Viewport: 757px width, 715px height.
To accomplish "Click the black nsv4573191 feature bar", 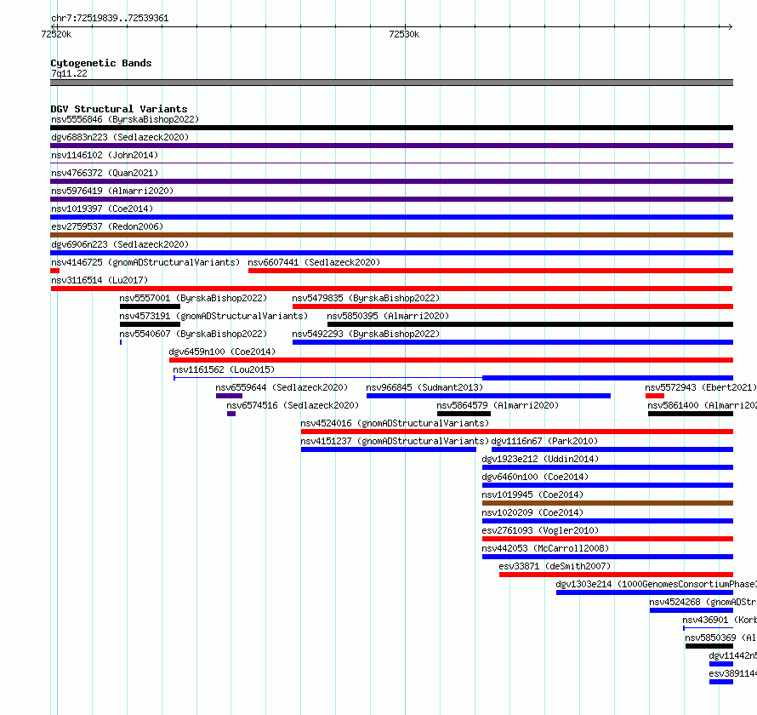I will (150, 324).
